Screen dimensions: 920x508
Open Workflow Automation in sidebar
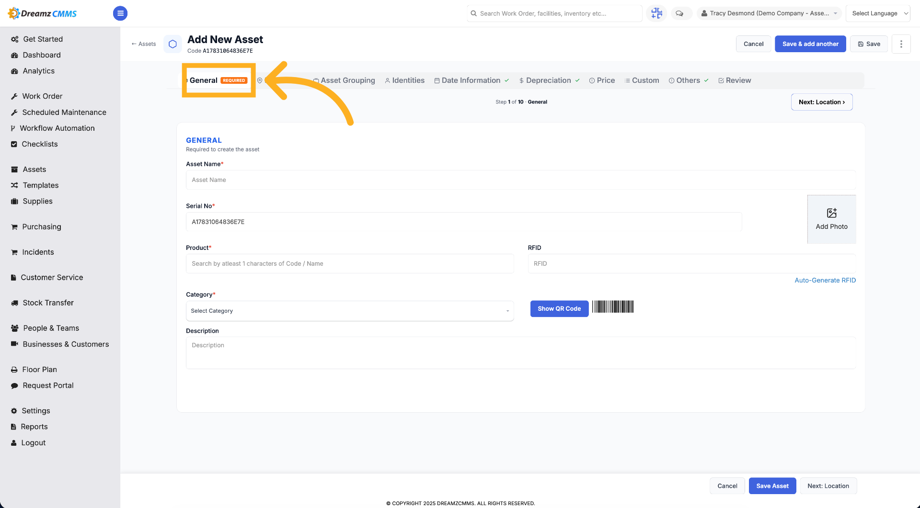pos(57,128)
